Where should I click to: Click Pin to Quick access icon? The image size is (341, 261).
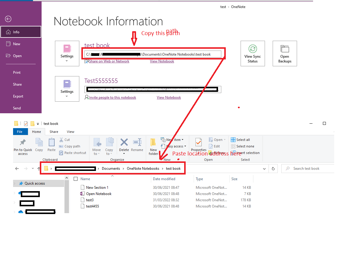(23, 143)
